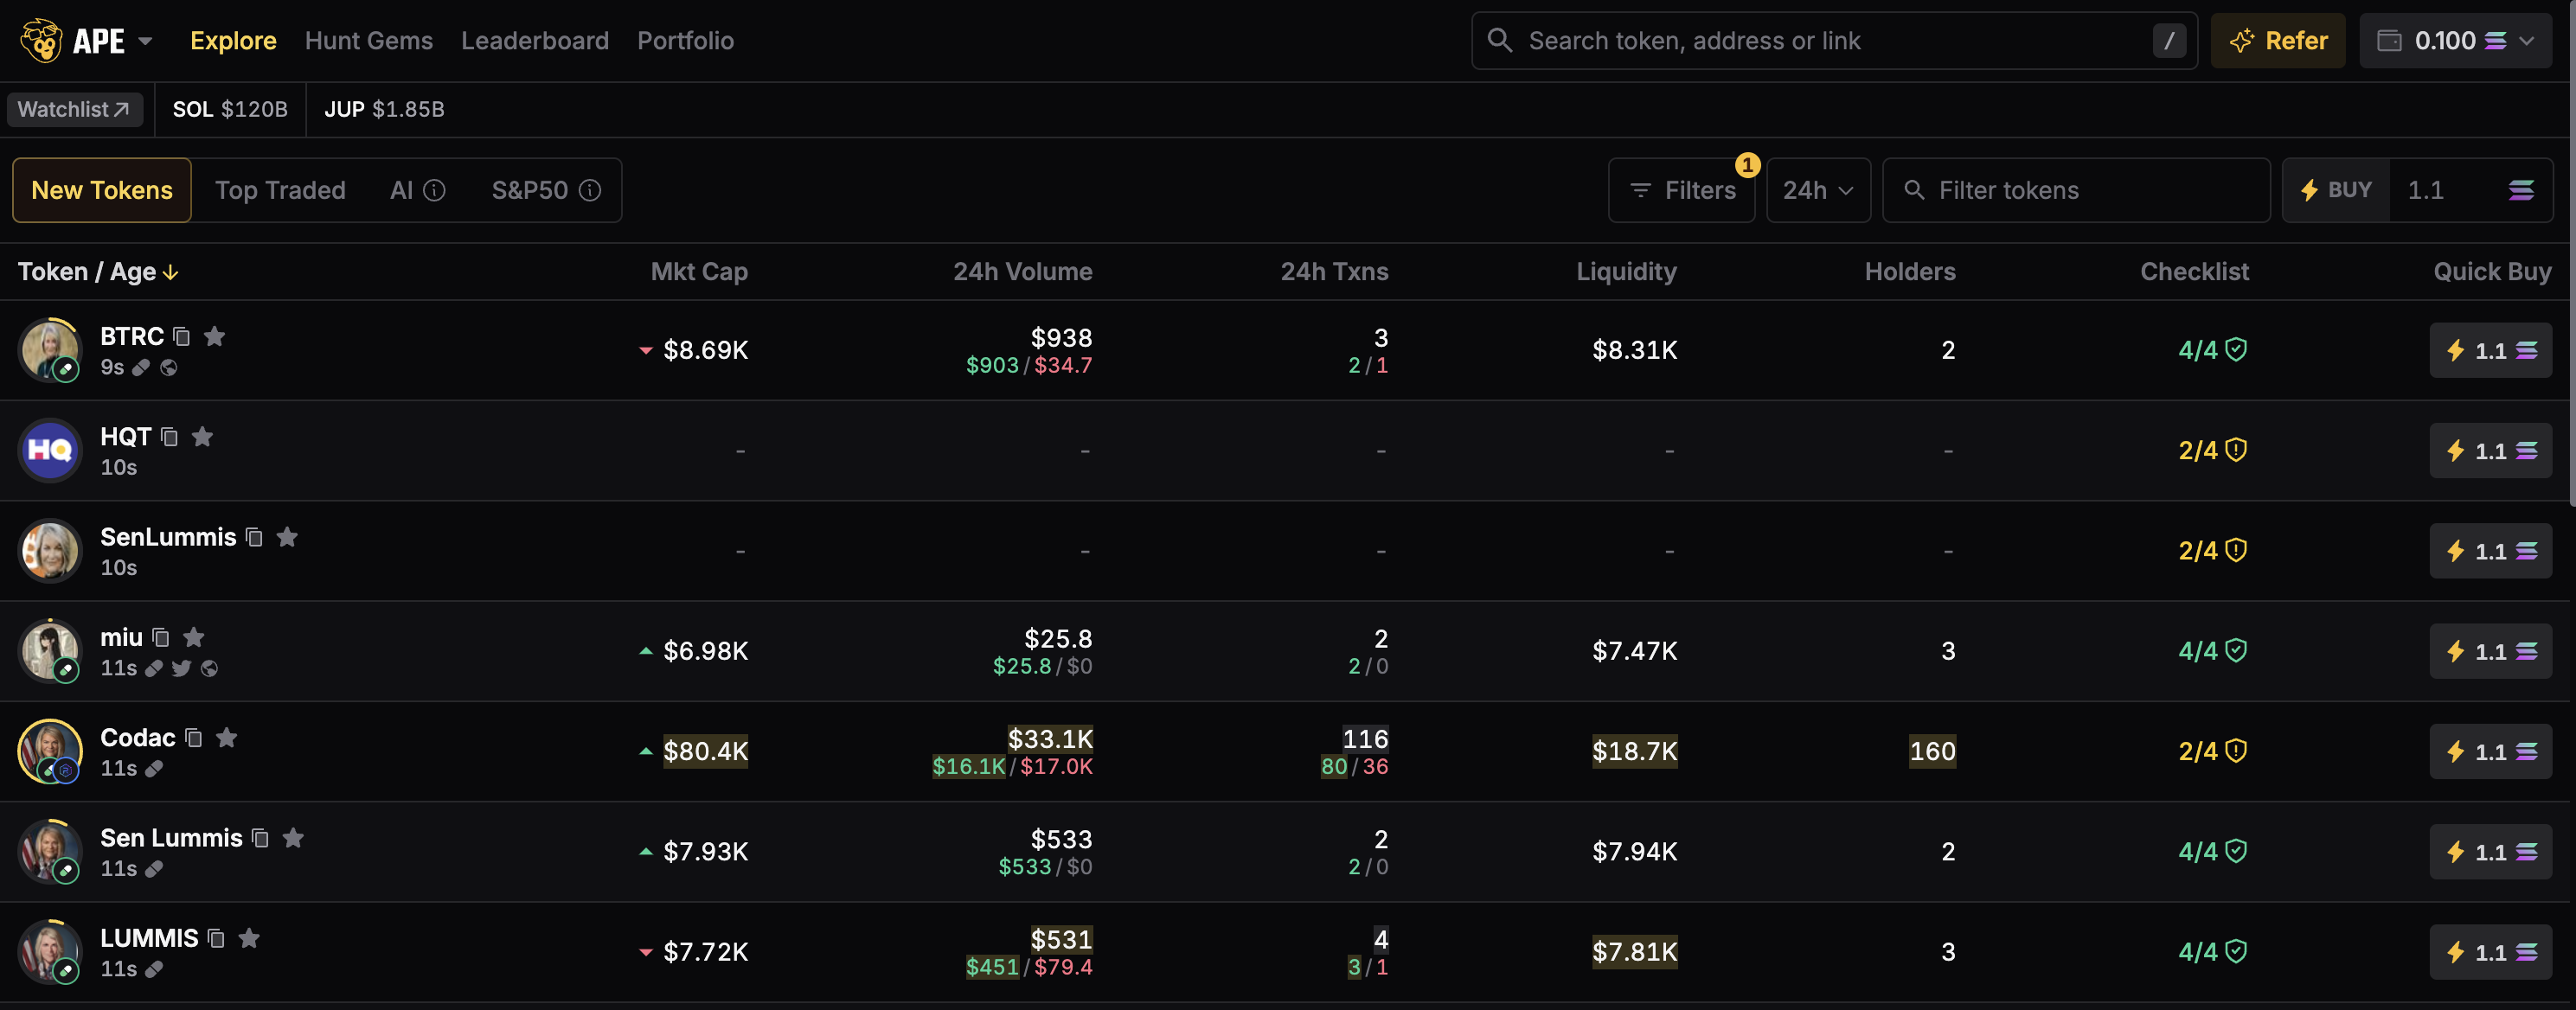Open the Watchlist link
Viewport: 2576px width, 1010px height.
pos(74,109)
